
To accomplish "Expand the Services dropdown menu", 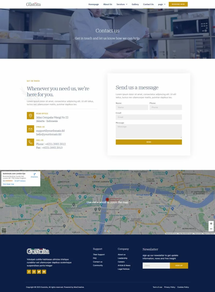I will [122, 4].
